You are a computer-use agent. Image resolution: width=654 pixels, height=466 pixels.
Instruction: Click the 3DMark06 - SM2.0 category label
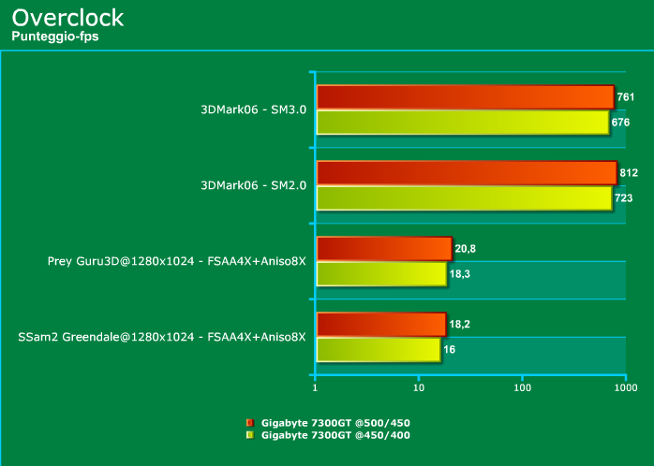tap(254, 185)
